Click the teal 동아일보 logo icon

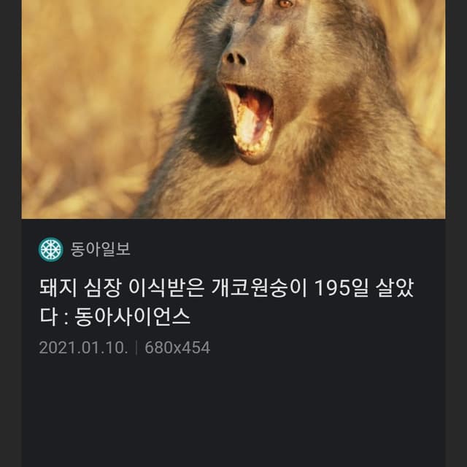(51, 250)
